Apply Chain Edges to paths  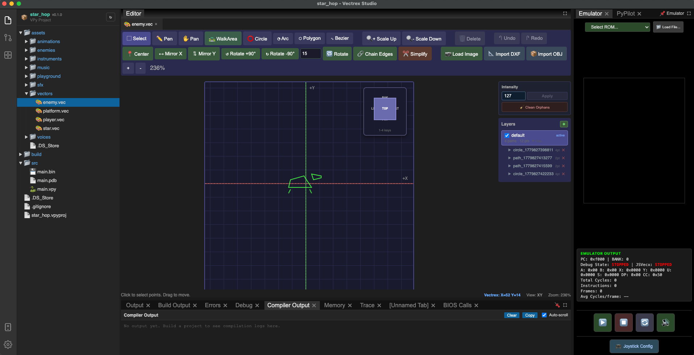[375, 54]
